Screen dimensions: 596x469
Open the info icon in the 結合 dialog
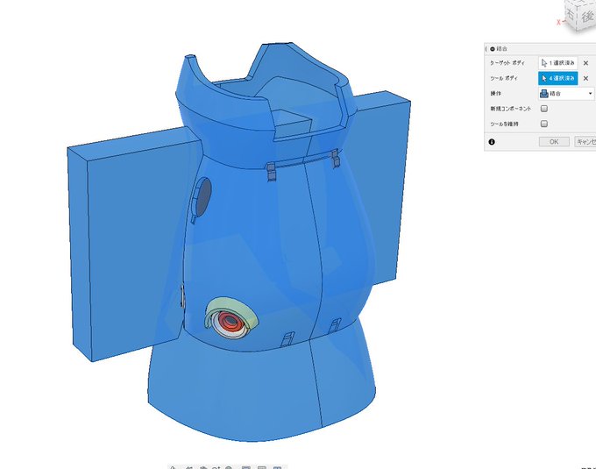click(x=492, y=142)
